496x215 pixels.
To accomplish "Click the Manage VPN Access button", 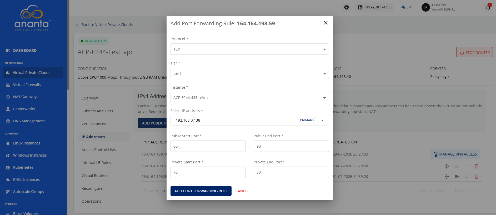I will tap(455, 154).
